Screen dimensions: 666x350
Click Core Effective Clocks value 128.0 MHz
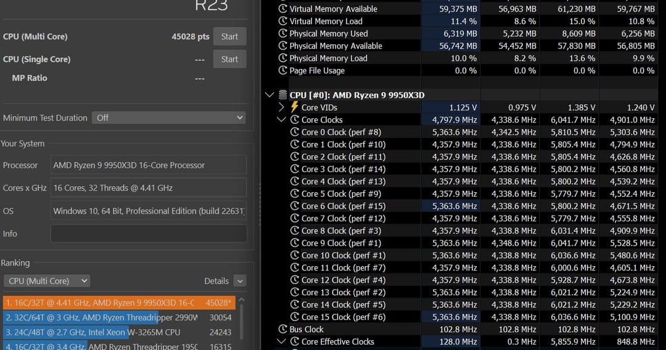(458, 341)
